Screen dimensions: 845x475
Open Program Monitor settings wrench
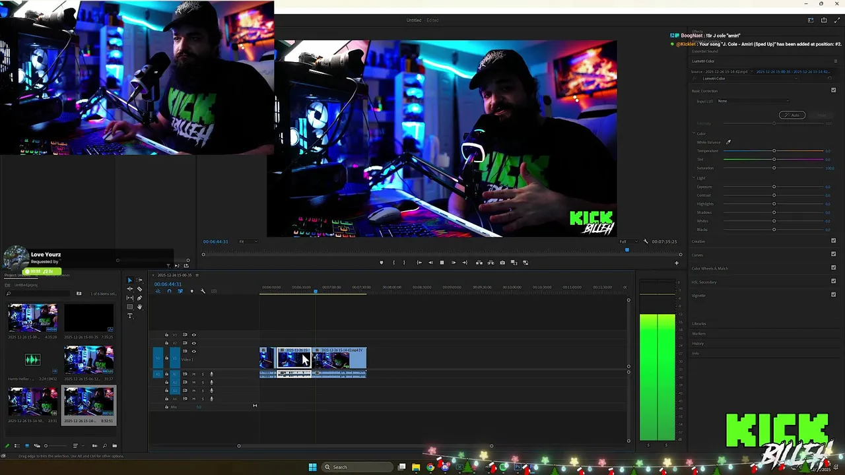tap(646, 241)
